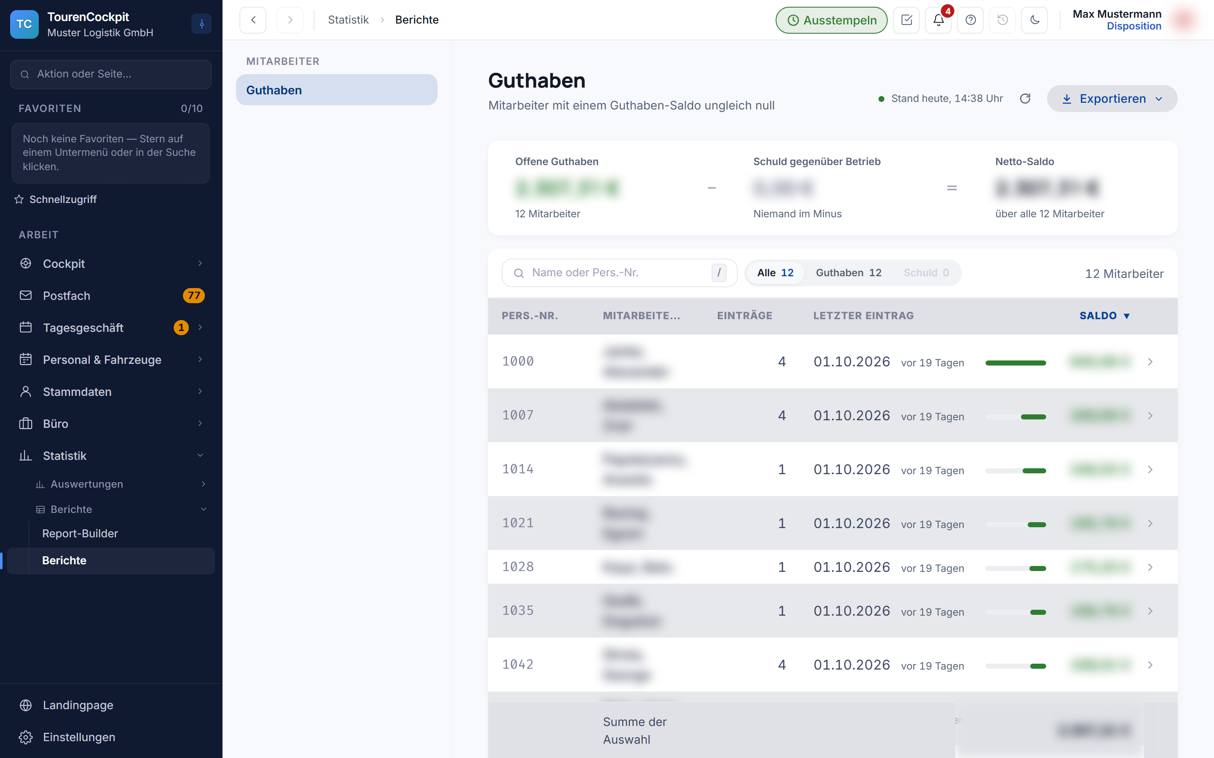Open the Postfach mail item

(x=111, y=296)
